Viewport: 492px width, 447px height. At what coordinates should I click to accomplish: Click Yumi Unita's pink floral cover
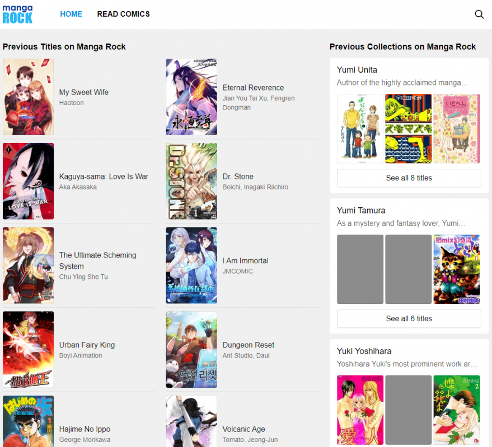(457, 129)
